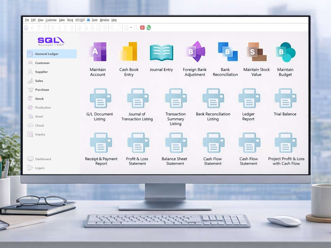Open the SST/GST menu

pos(80,20)
